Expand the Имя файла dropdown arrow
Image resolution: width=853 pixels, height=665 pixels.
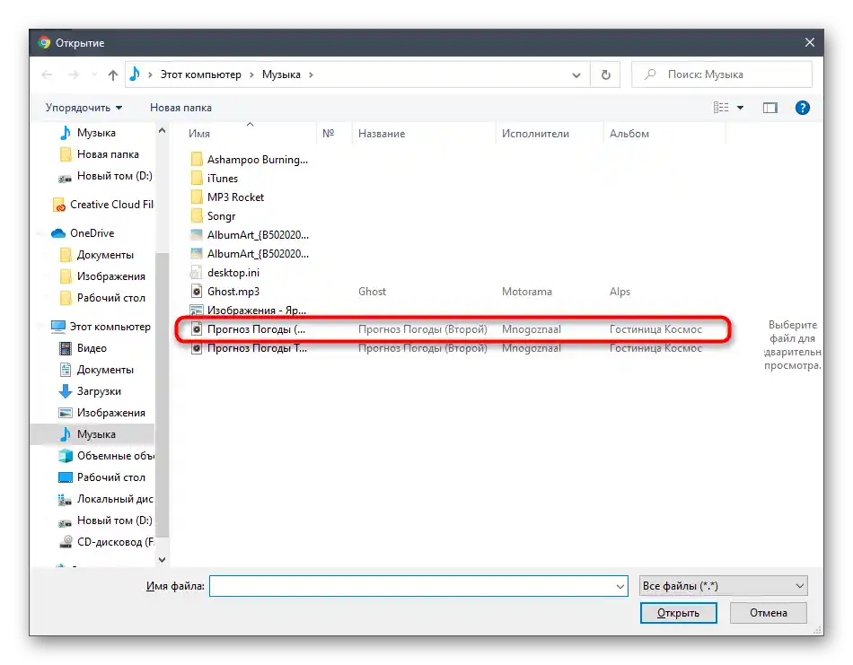click(620, 586)
